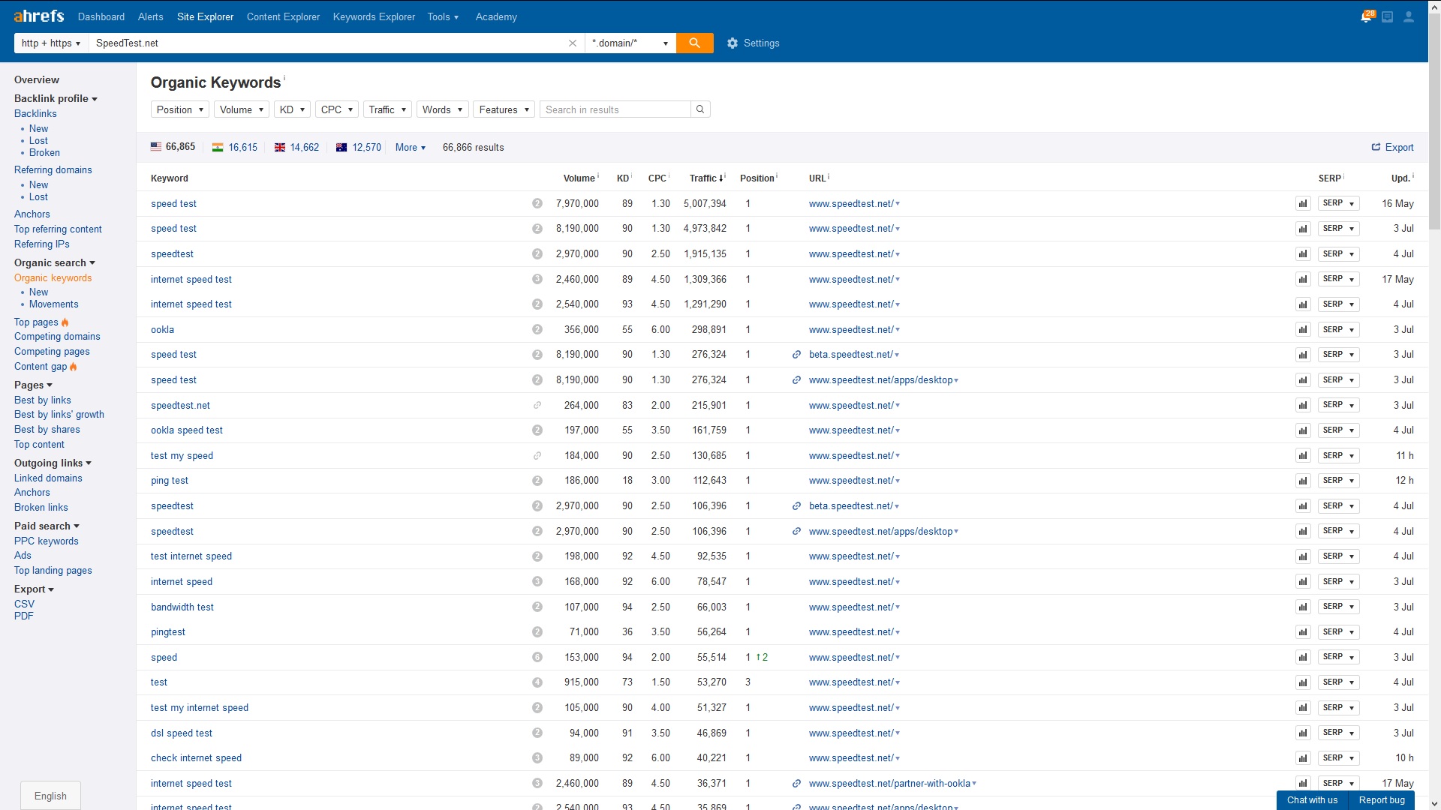The image size is (1441, 810).
Task: Open Competing domains report
Action: coord(57,337)
